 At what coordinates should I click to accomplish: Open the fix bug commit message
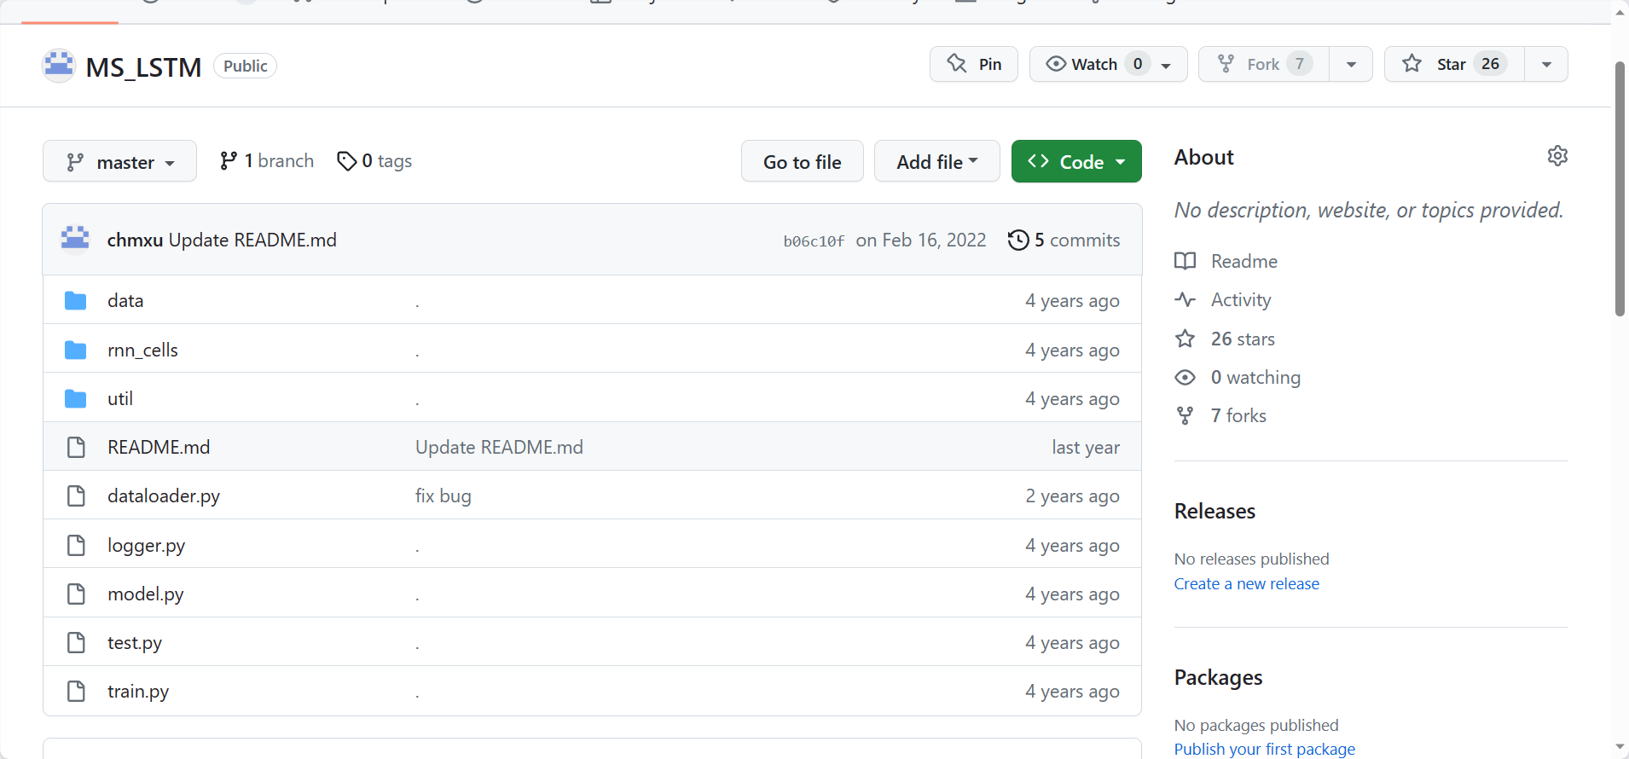pyautogui.click(x=443, y=496)
